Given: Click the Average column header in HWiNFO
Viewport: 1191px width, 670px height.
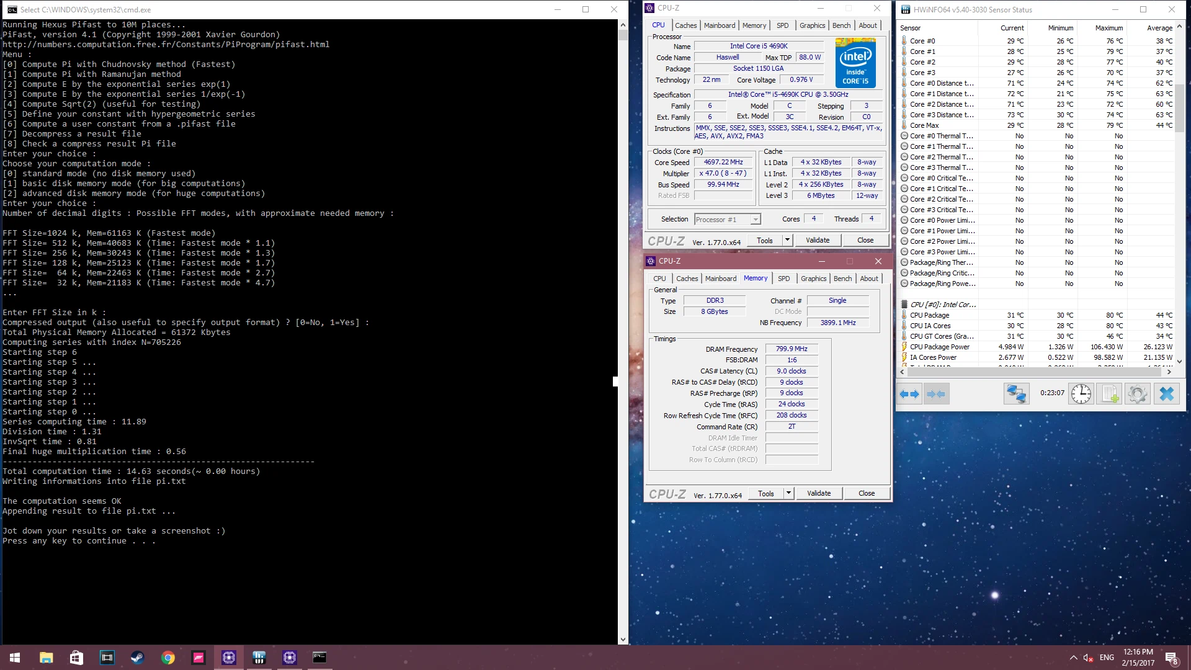Looking at the screenshot, I should (1151, 28).
